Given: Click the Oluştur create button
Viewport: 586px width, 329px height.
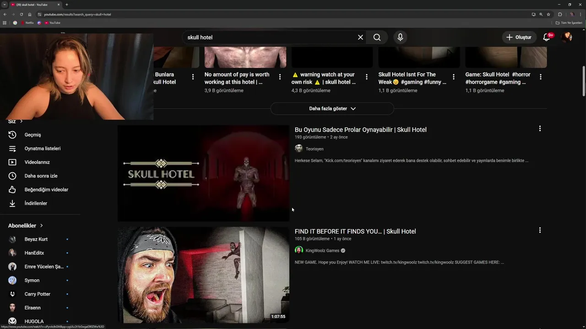Looking at the screenshot, I should [x=519, y=37].
